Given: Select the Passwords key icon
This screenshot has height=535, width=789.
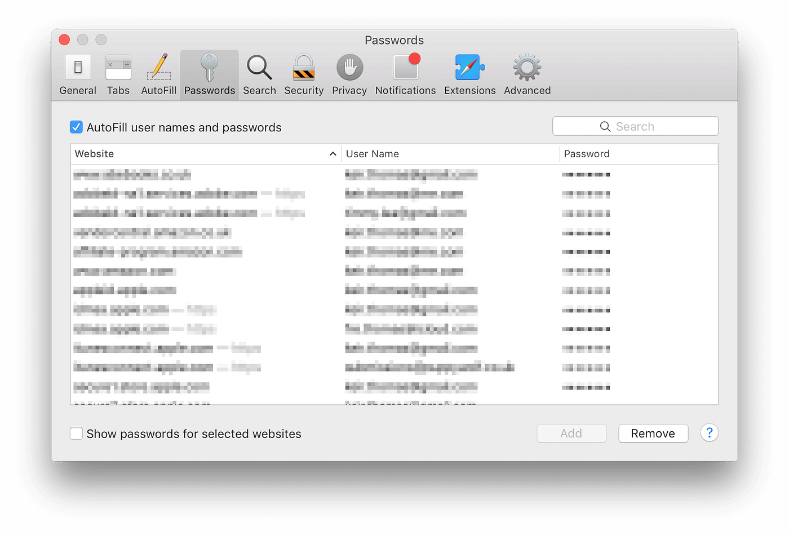Looking at the screenshot, I should tap(209, 74).
